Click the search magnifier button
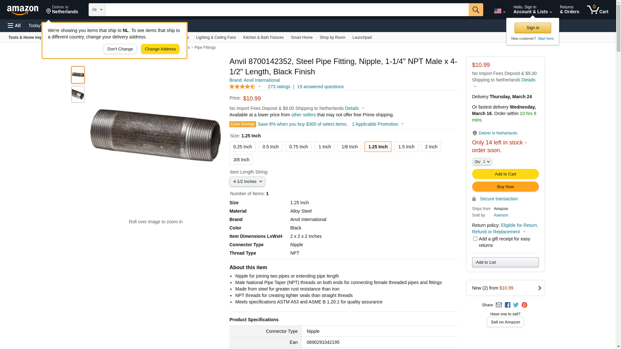The width and height of the screenshot is (621, 349). (x=475, y=10)
